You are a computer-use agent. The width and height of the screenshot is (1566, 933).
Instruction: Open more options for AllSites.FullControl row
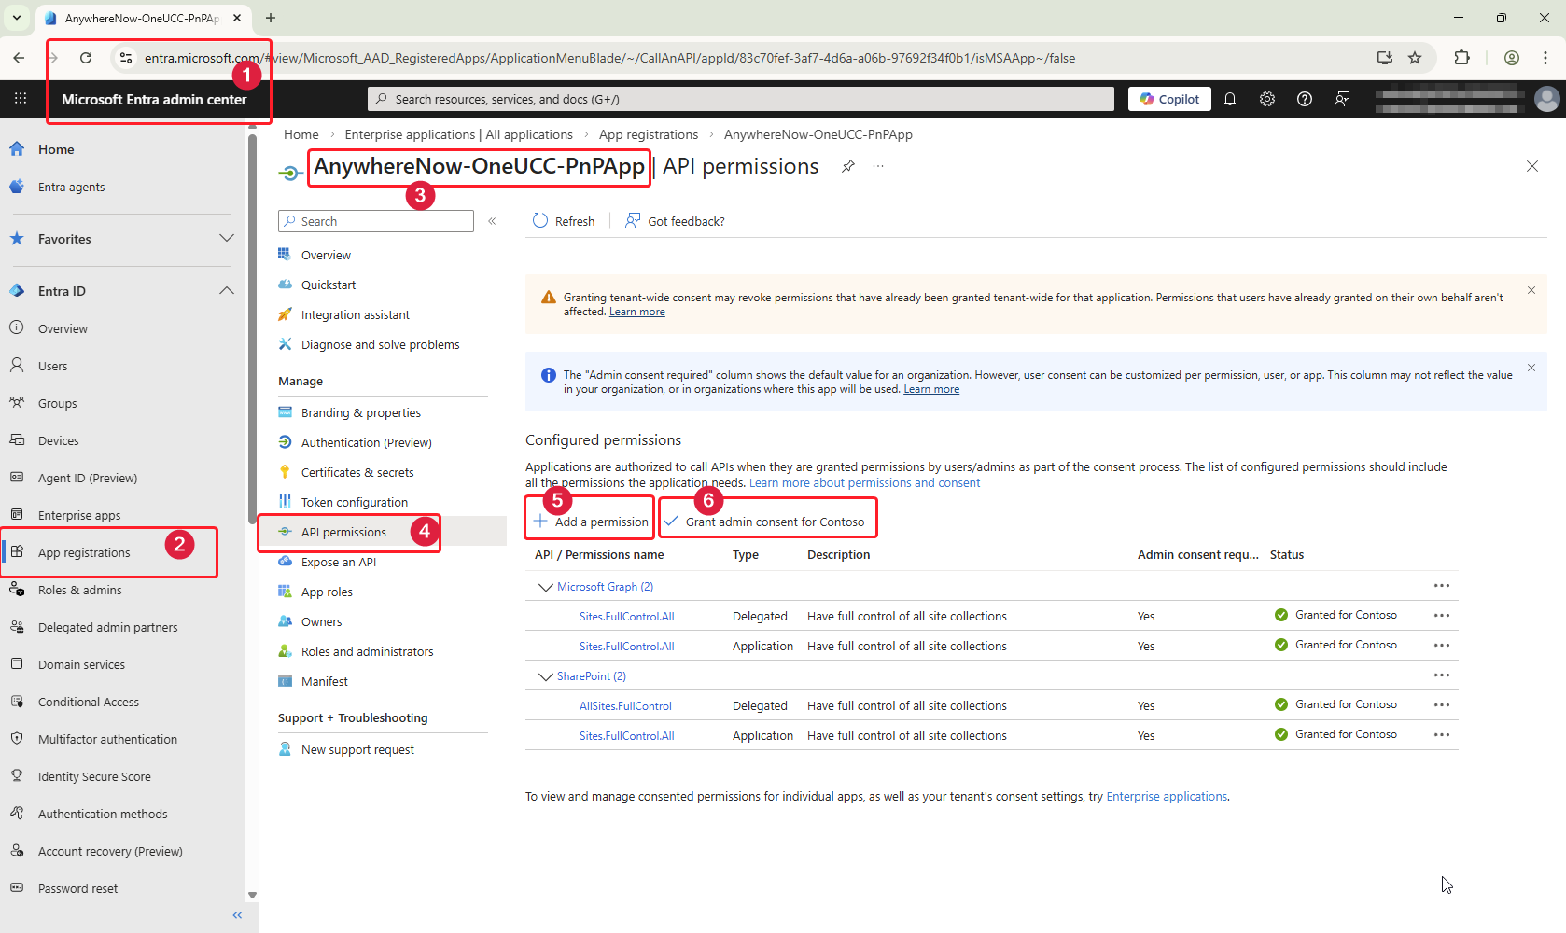[x=1442, y=705]
